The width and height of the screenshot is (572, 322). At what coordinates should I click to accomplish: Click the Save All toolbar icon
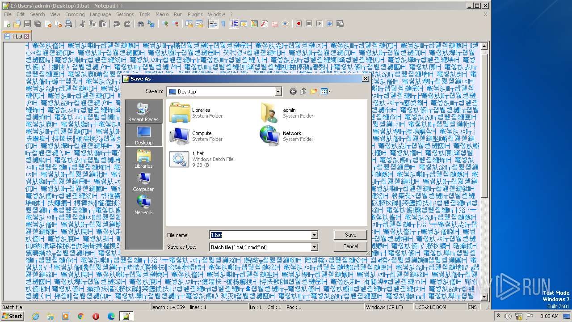point(38,24)
